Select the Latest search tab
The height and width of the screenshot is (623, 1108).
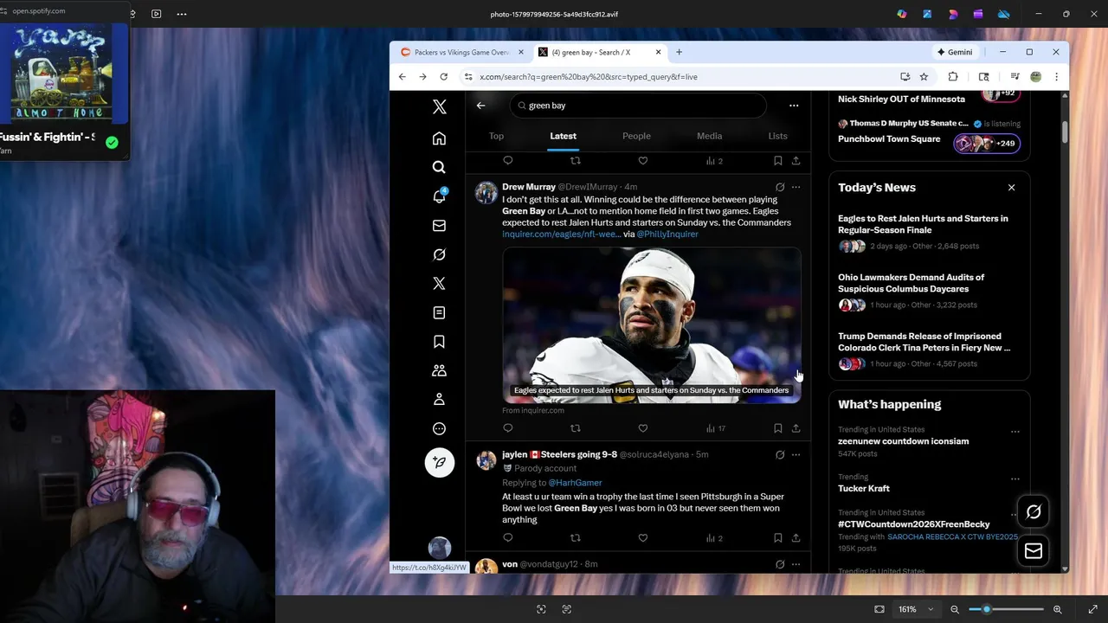563,136
